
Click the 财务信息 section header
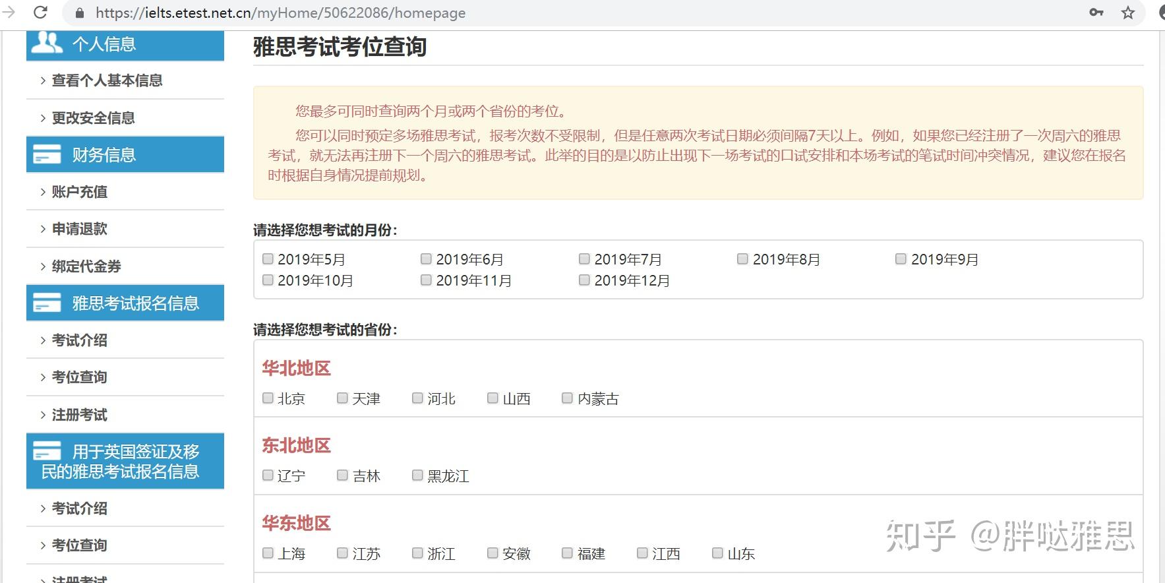[125, 154]
